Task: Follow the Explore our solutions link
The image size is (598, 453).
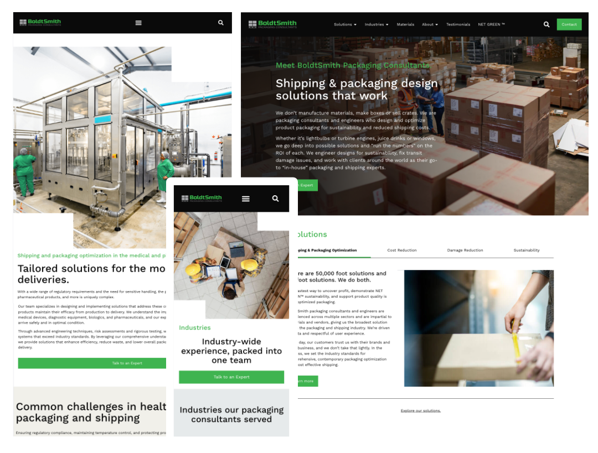Action: (420, 410)
